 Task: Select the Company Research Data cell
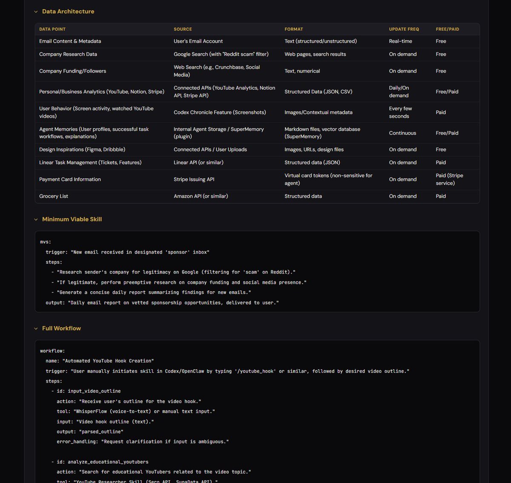click(68, 55)
